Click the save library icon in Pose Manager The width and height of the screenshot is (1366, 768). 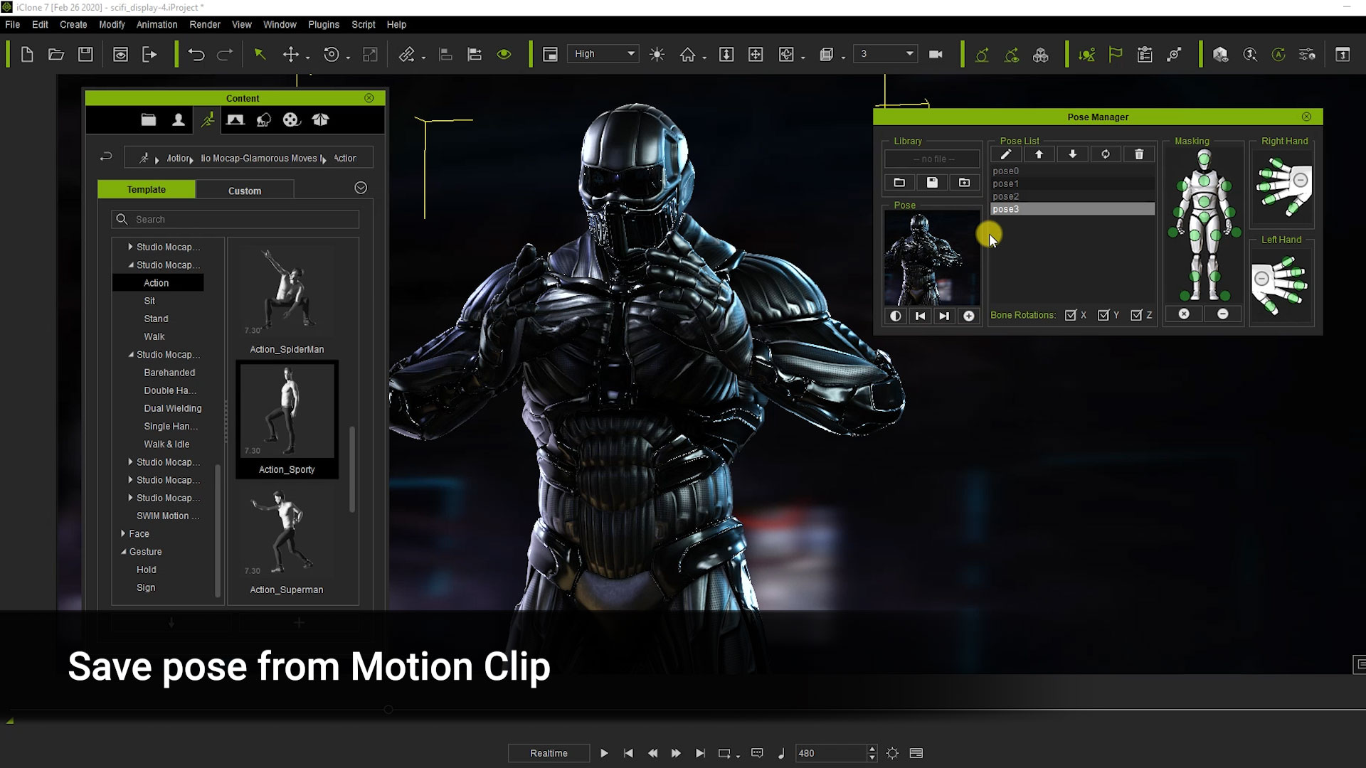tap(932, 183)
